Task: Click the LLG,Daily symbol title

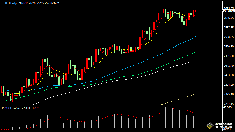Action: [11, 3]
